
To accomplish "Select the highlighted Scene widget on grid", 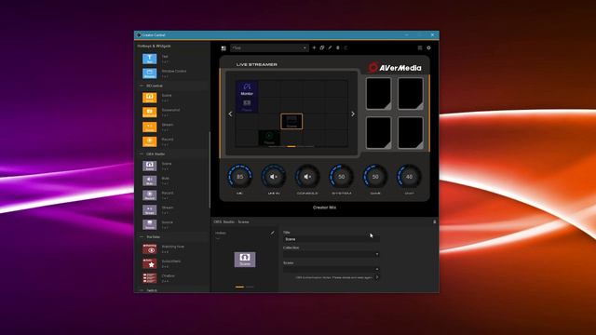I will point(291,121).
